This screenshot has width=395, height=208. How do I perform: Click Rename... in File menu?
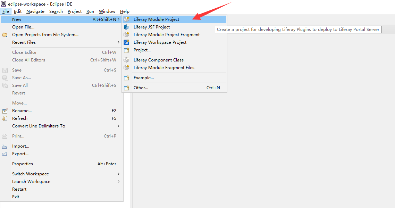[62, 111]
